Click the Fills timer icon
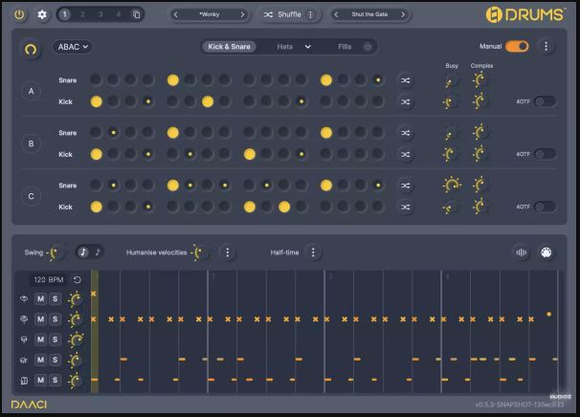 click(x=368, y=47)
